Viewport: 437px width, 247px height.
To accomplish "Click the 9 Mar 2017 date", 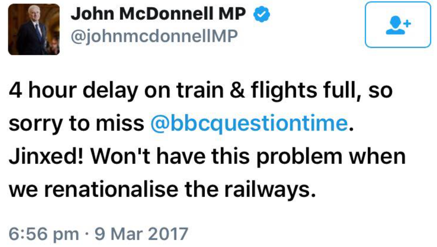I will 141,234.
